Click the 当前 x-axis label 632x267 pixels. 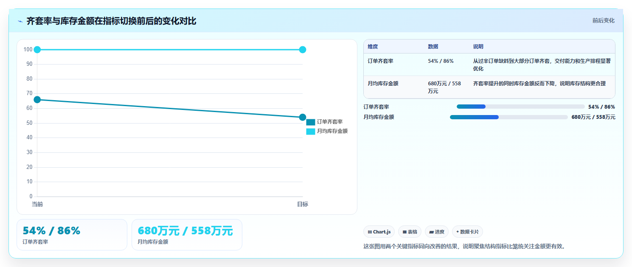[x=37, y=205]
